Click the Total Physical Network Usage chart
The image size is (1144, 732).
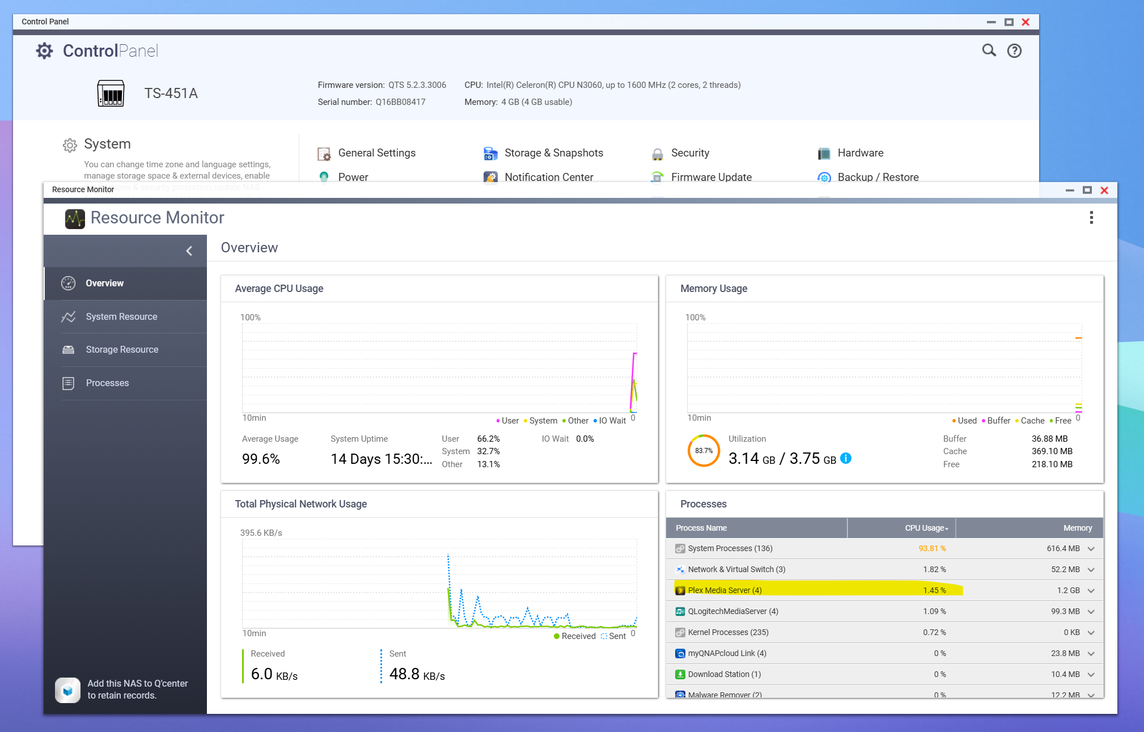(439, 583)
